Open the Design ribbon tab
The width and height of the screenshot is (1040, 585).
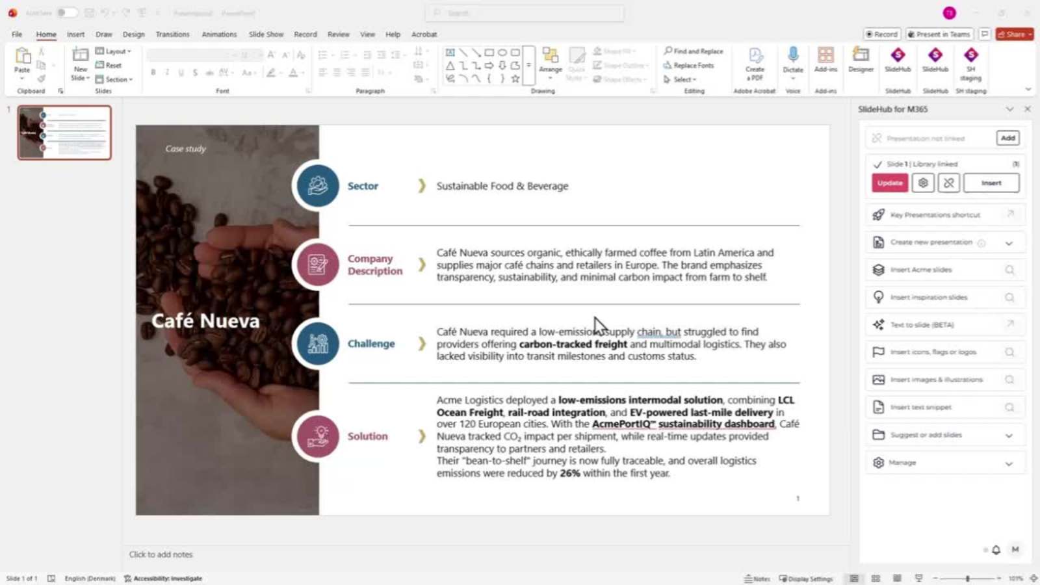click(133, 34)
